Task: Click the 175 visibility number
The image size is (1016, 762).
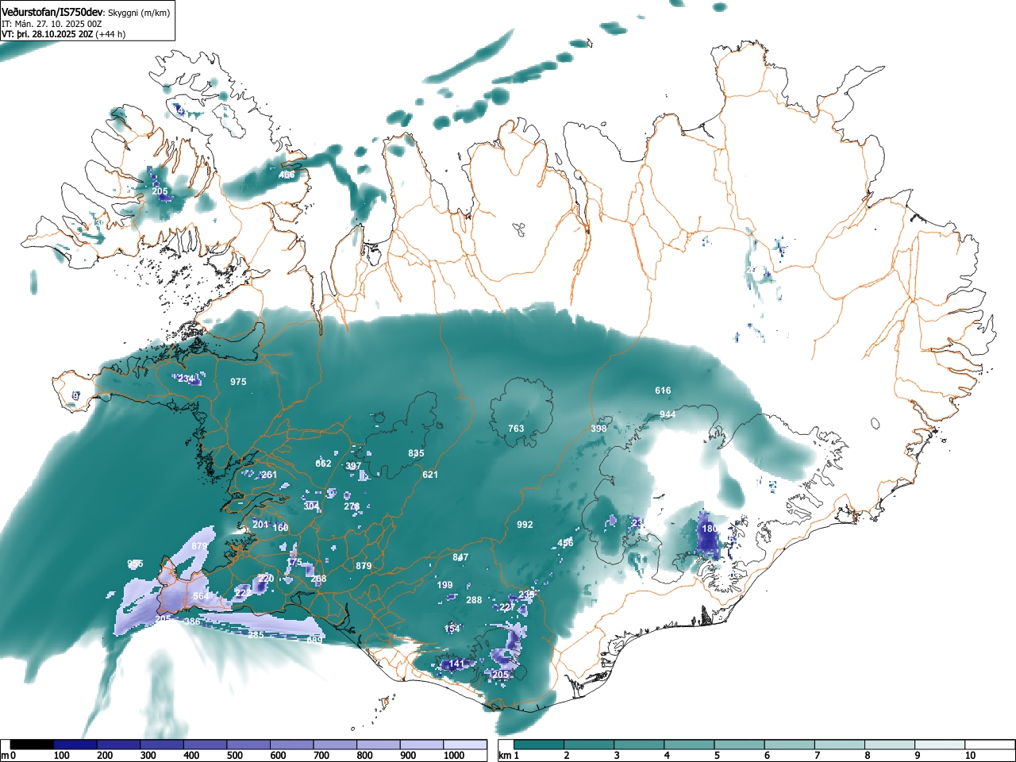Action: 294,563
